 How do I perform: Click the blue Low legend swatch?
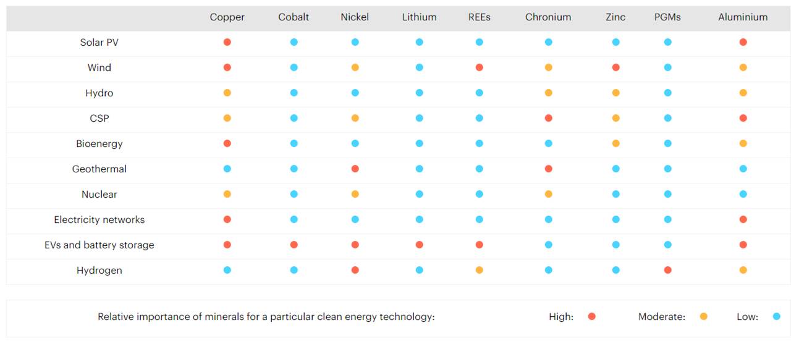coord(776,316)
